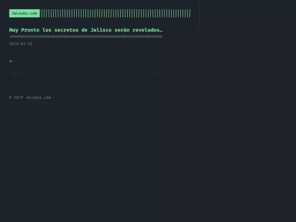The width and height of the screenshot is (296, 222).
Task: Open the JaLeaks.com logo link
Action: (25, 13)
